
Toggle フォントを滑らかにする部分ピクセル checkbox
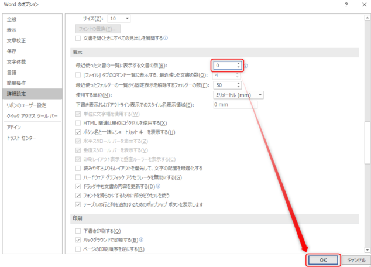(x=78, y=196)
